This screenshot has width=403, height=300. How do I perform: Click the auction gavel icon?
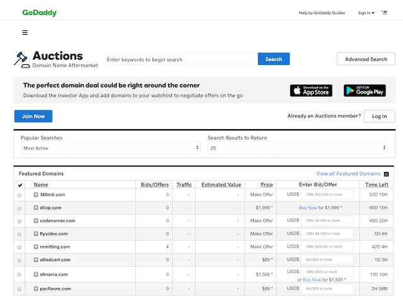[x=21, y=60]
